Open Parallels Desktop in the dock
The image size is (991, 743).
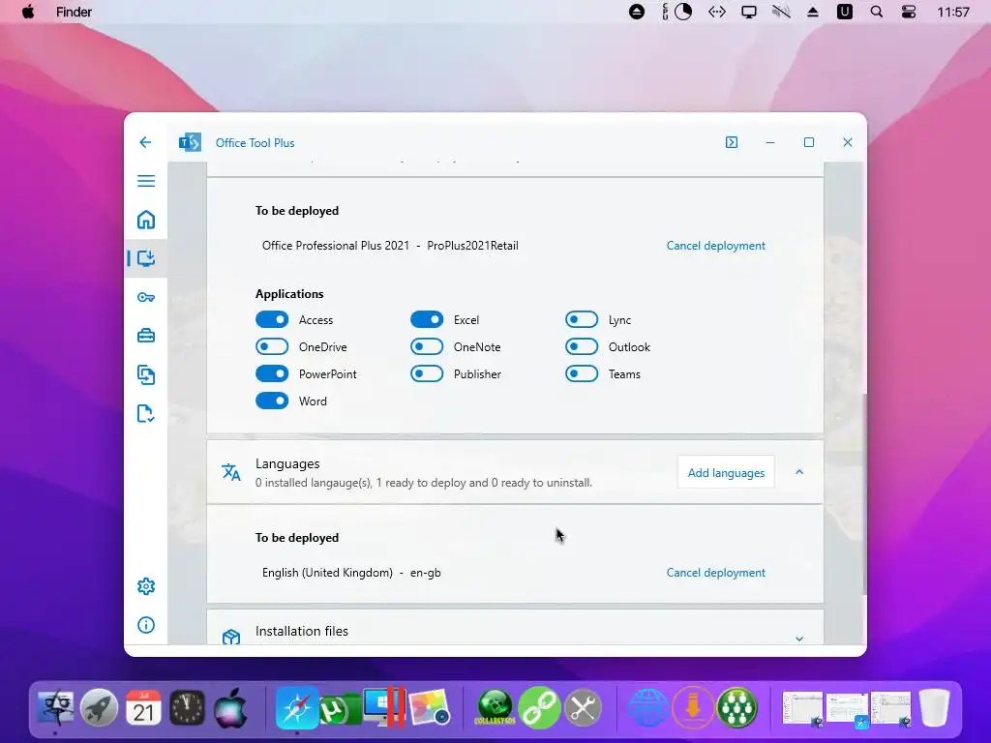385,707
